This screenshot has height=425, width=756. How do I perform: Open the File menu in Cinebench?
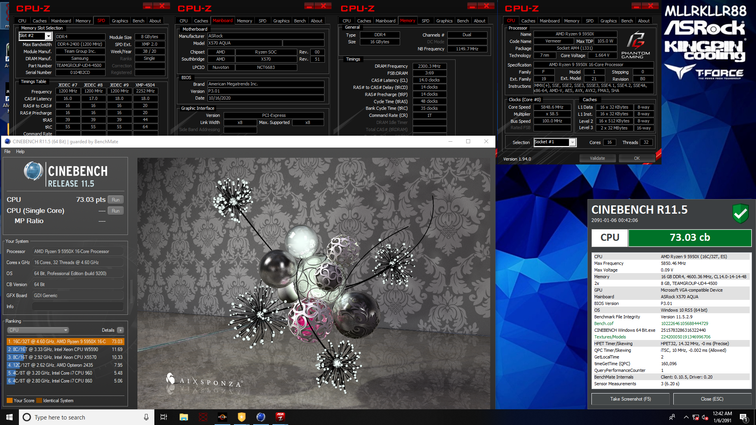(7, 152)
